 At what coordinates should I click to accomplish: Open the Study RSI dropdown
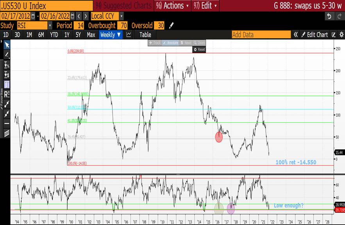click(x=50, y=25)
